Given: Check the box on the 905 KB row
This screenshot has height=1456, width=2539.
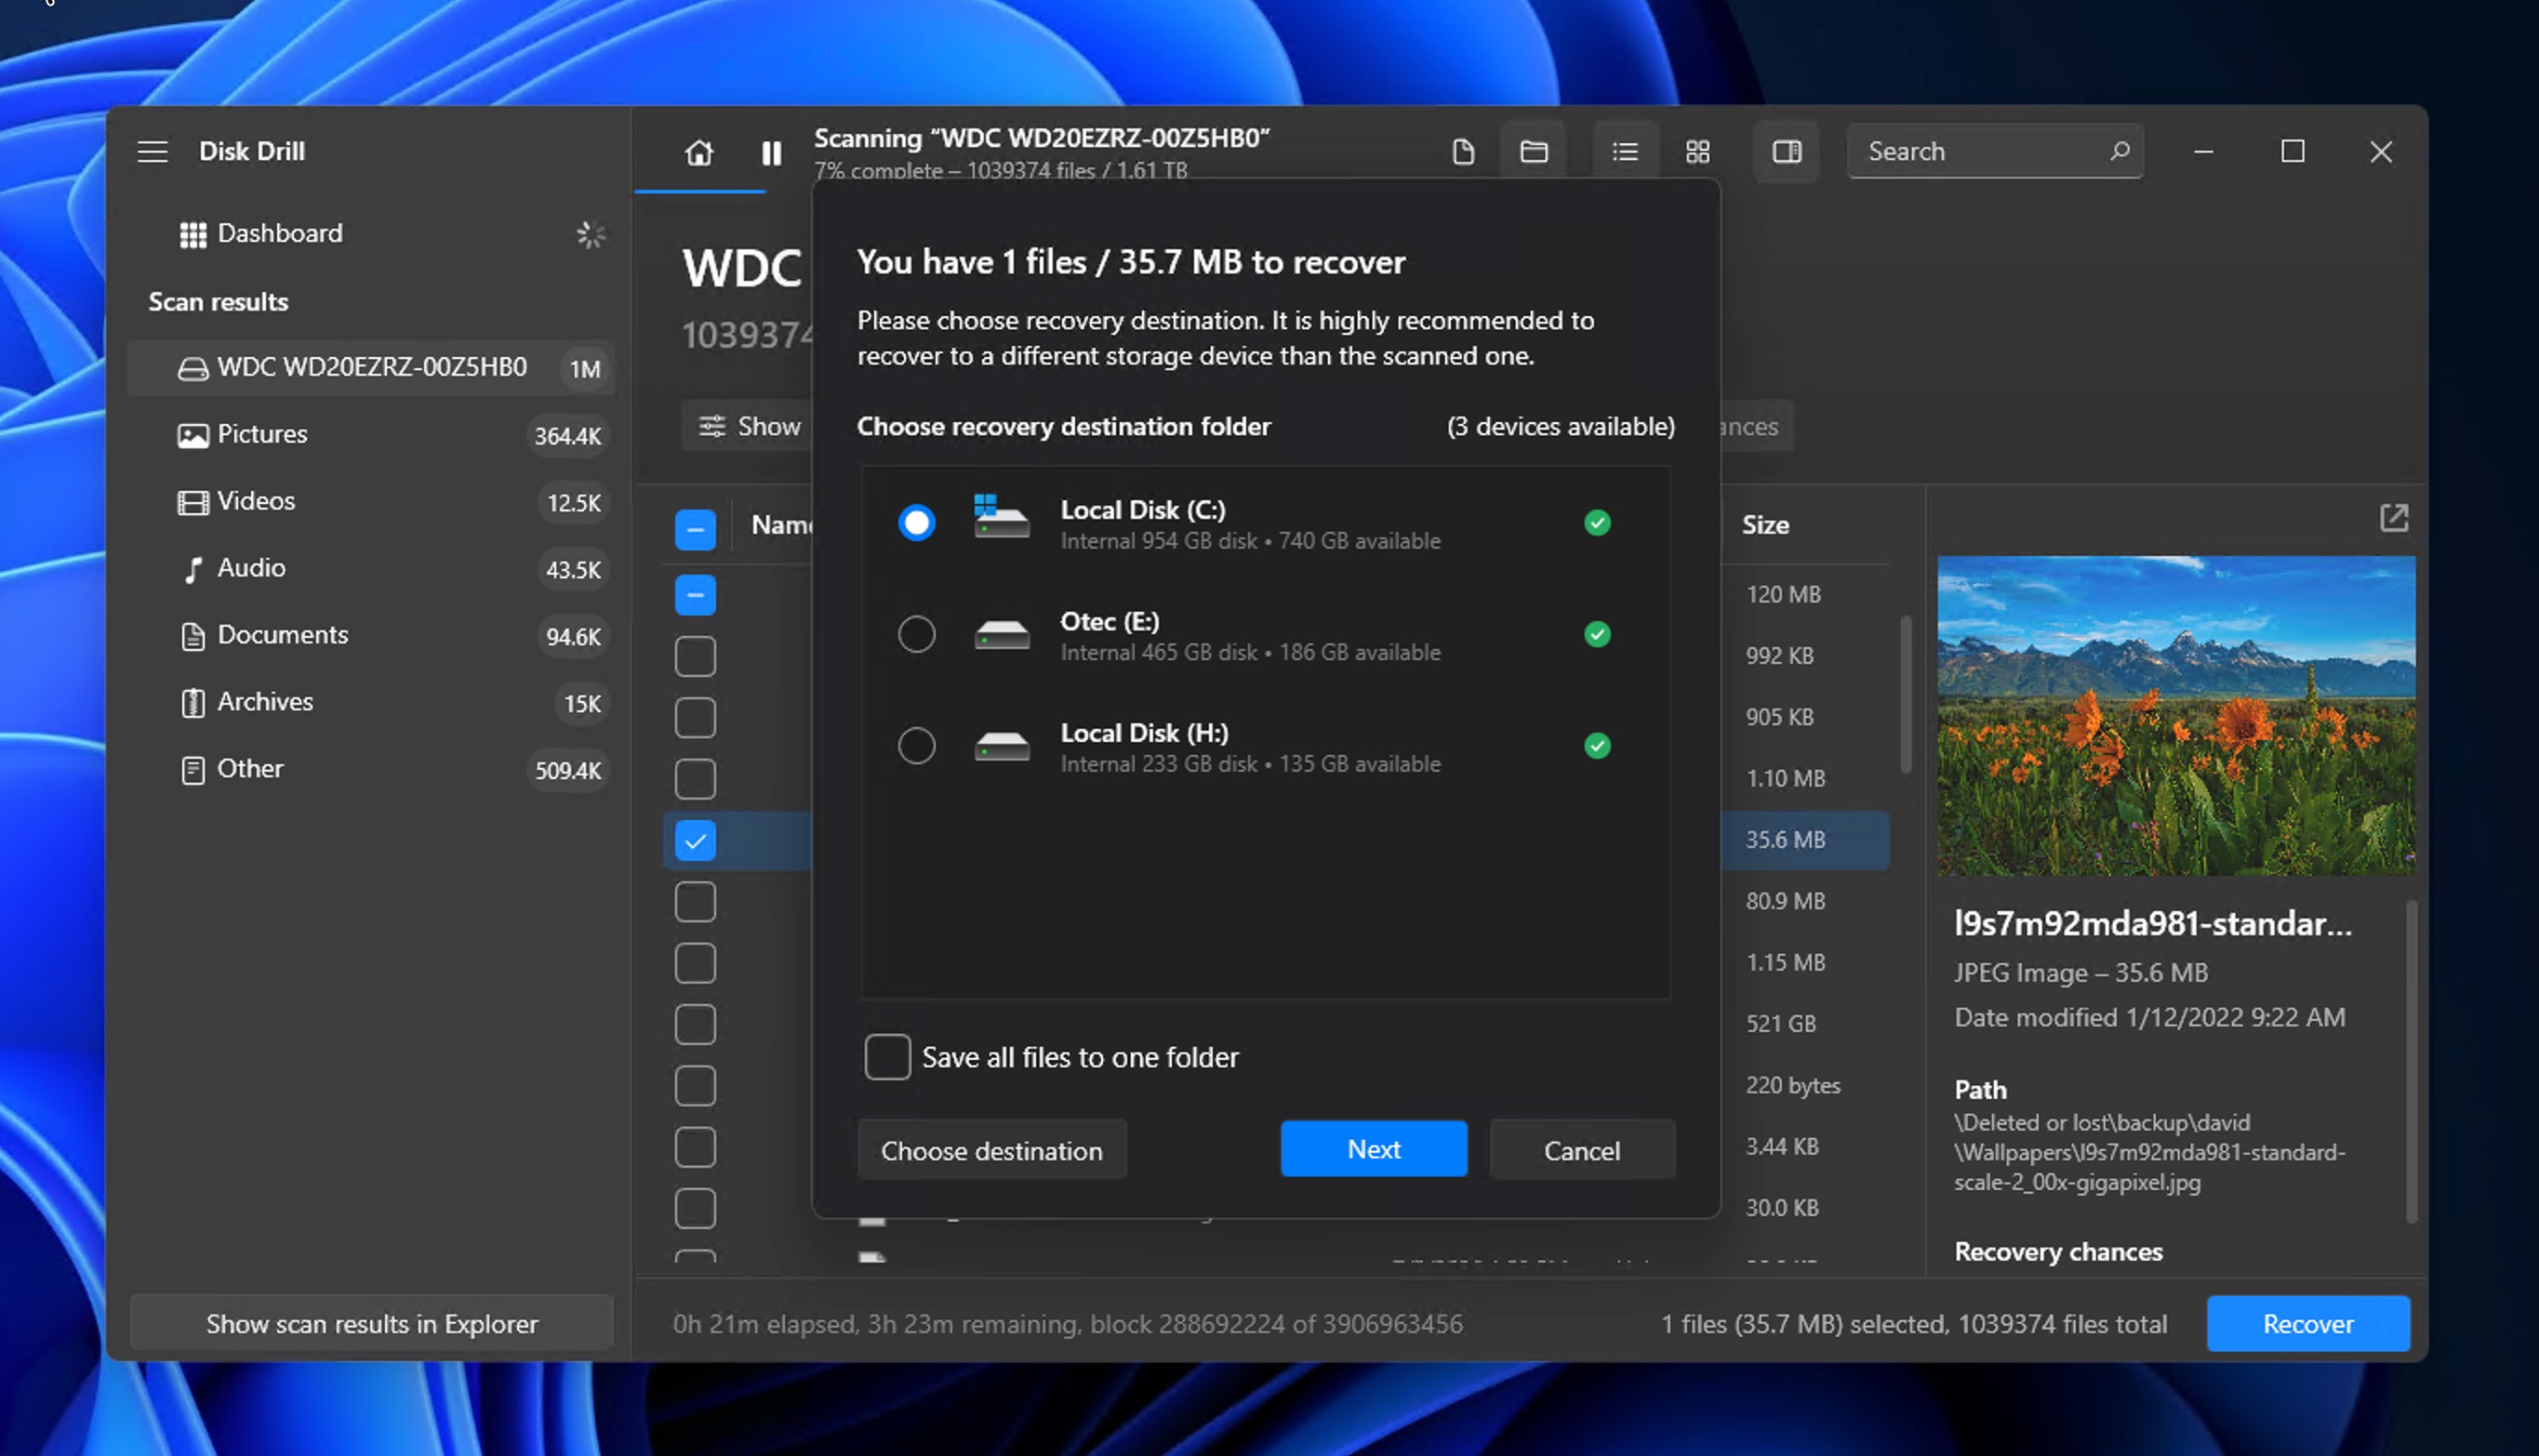Looking at the screenshot, I should [695, 718].
